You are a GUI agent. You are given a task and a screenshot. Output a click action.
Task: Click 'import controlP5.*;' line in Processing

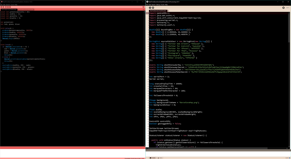click(x=160, y=13)
